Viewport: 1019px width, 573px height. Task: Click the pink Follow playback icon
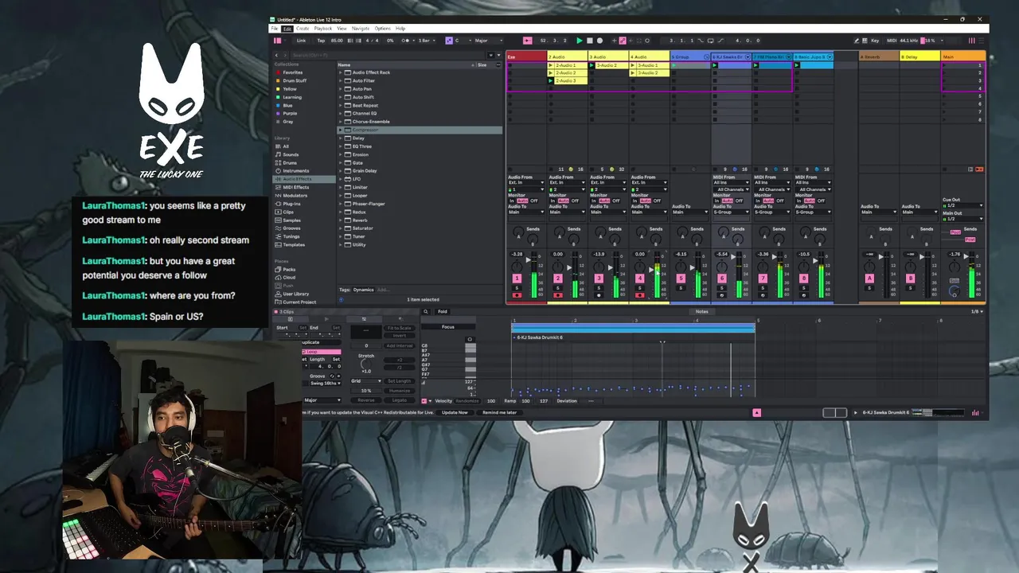pos(527,41)
